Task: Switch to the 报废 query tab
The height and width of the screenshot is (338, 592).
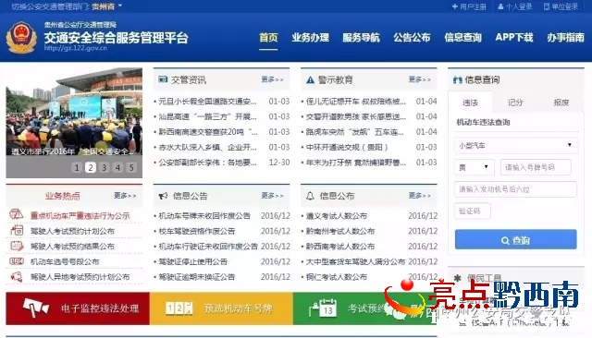Action: [561, 103]
